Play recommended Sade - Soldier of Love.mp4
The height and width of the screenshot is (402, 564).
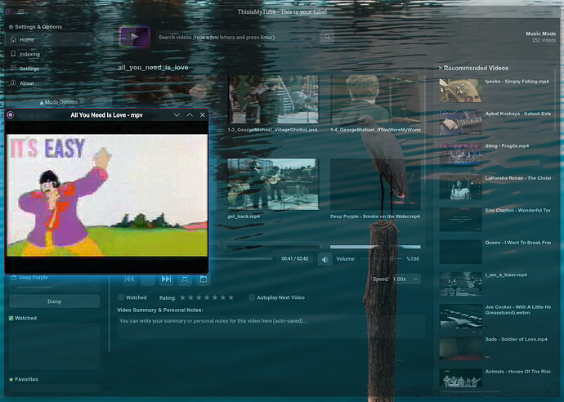[x=495, y=348]
